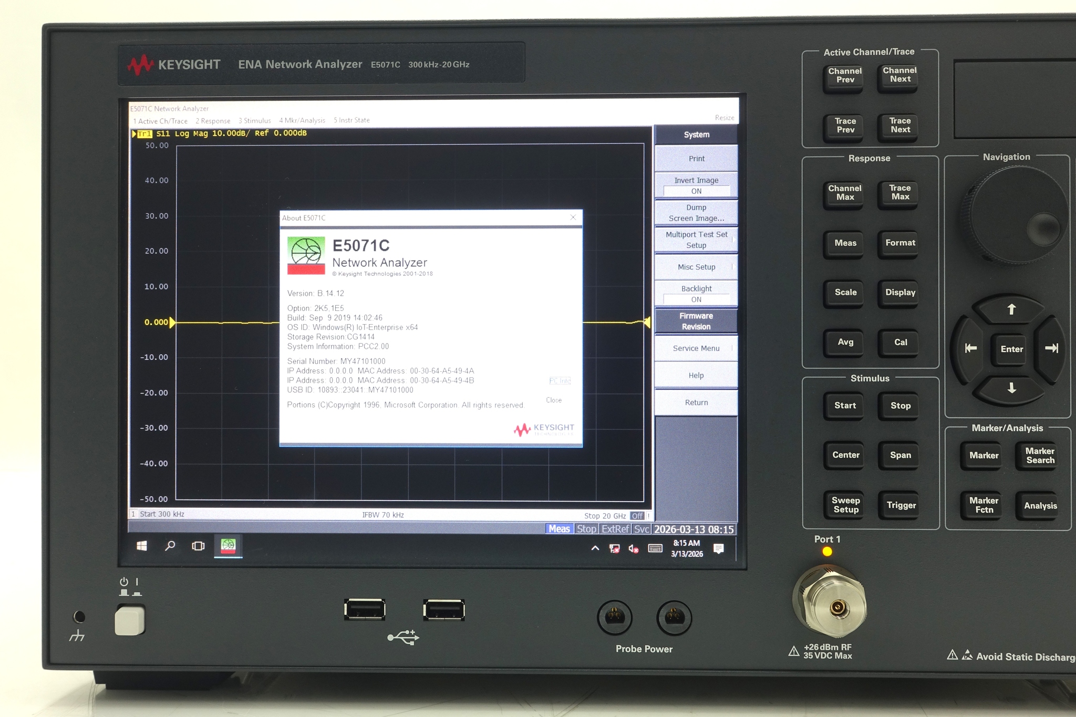
Task: Open the 5 Instr State menu
Action: coord(351,120)
